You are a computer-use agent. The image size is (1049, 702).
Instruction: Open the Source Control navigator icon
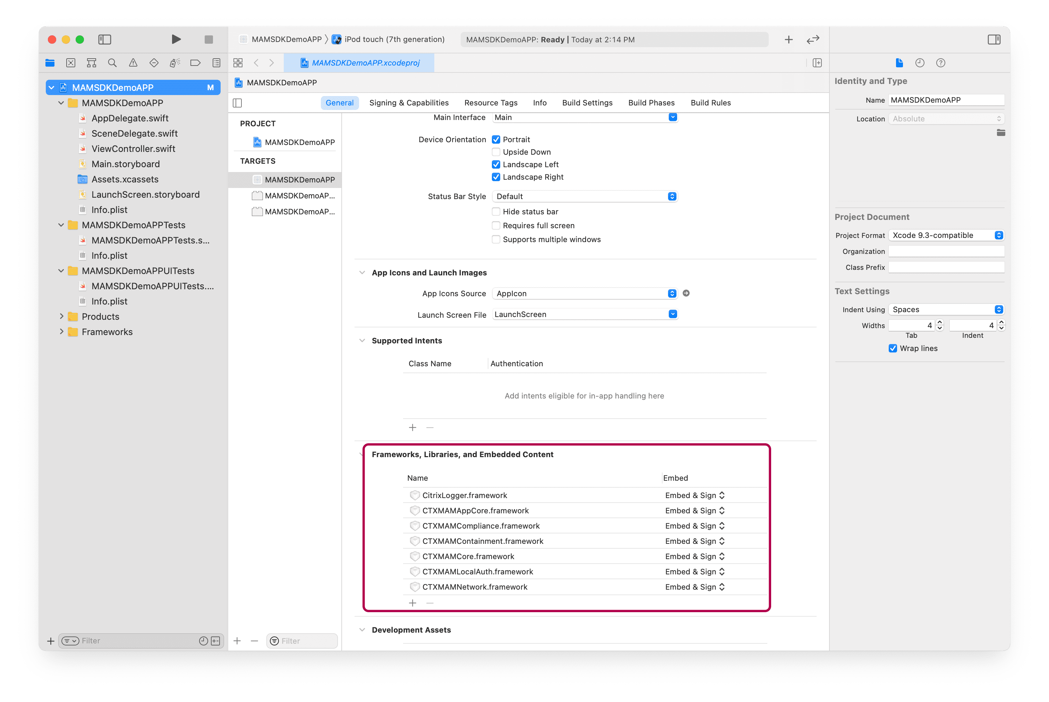point(71,63)
